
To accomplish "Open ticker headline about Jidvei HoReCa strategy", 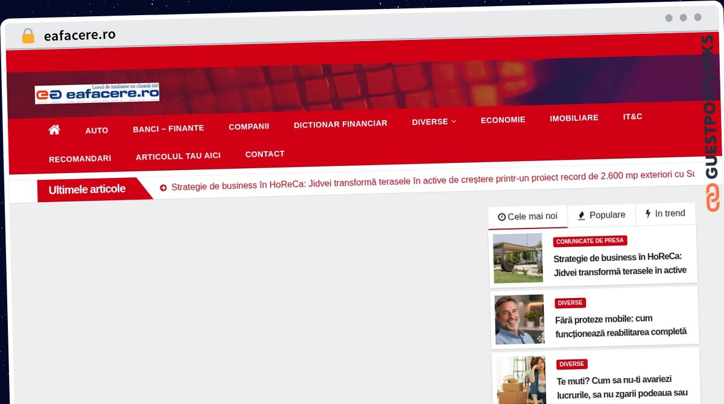I will (433, 180).
